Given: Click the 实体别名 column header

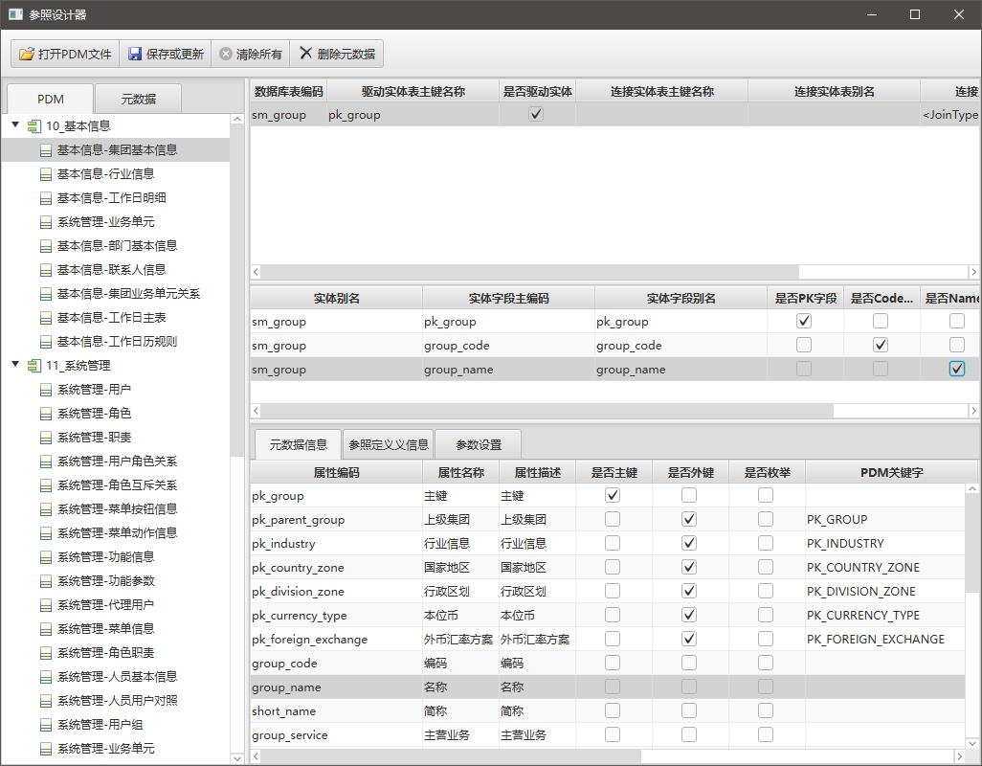Looking at the screenshot, I should coord(336,298).
